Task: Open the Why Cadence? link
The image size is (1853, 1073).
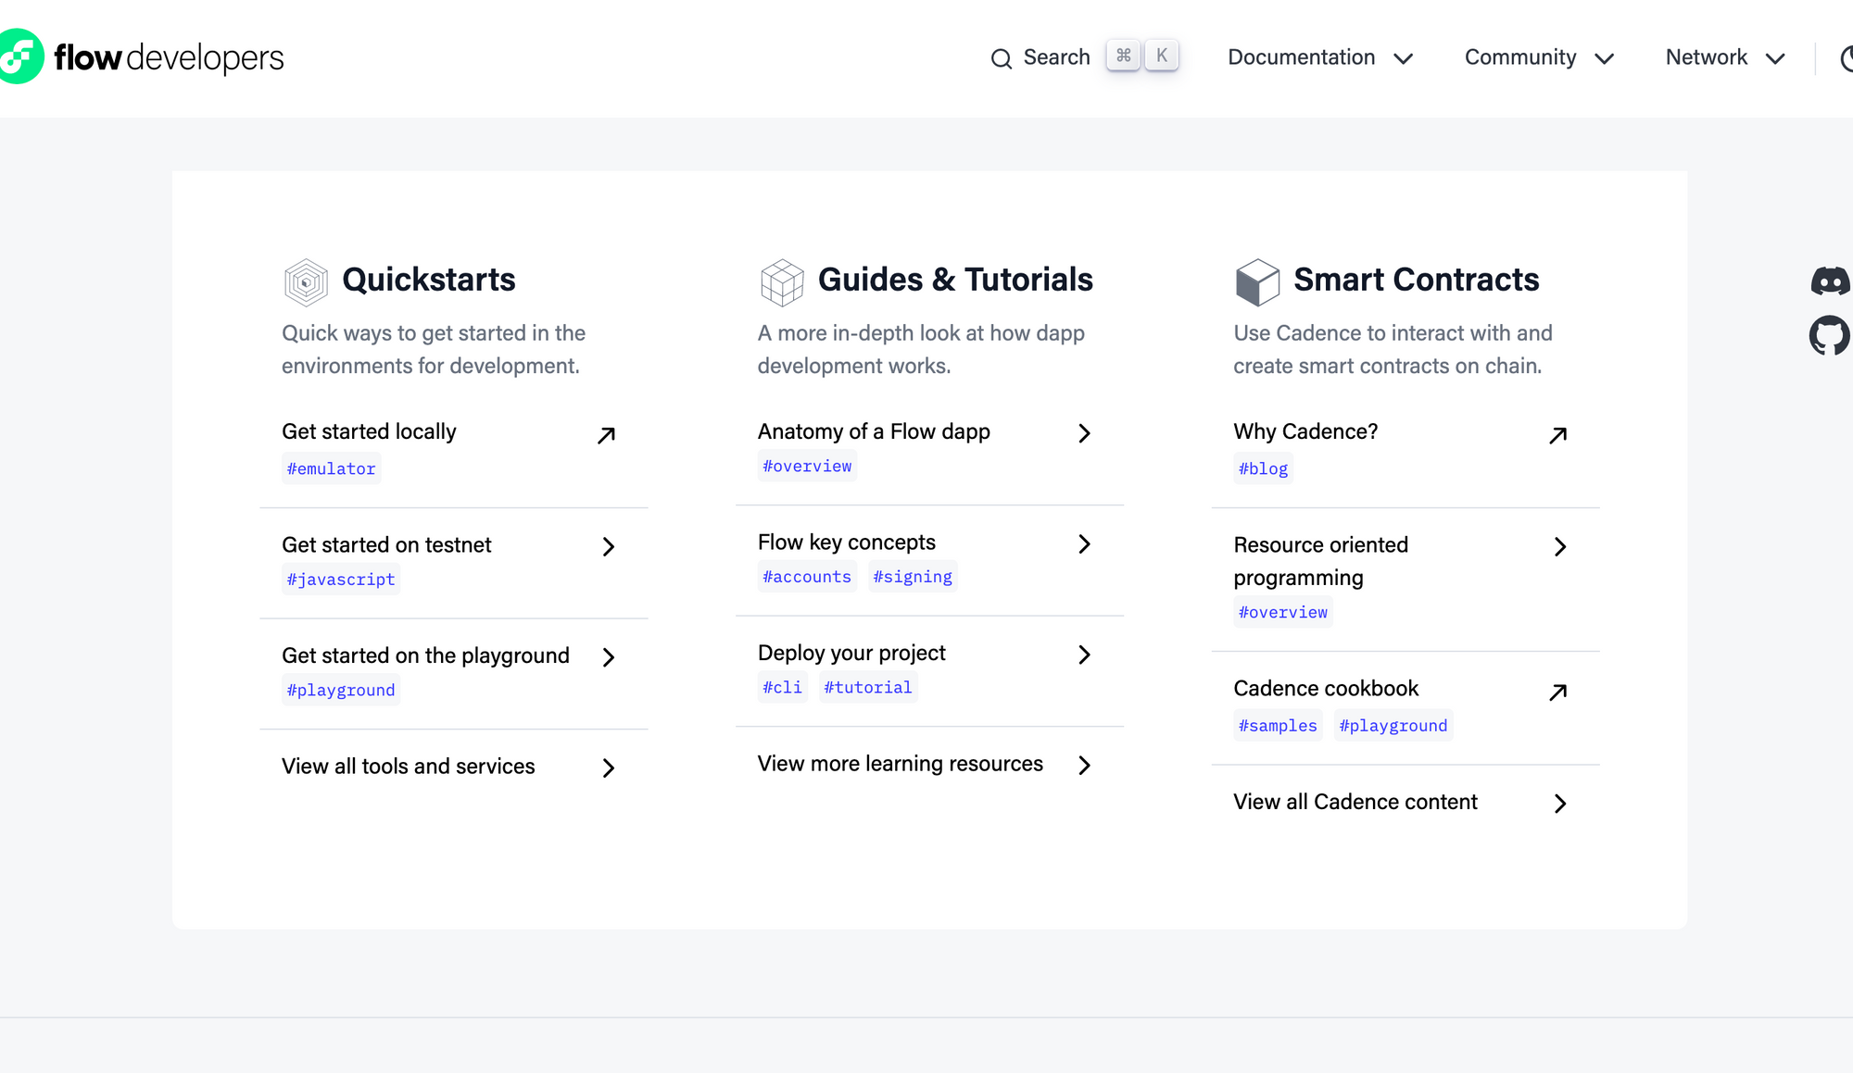Action: 1305,431
